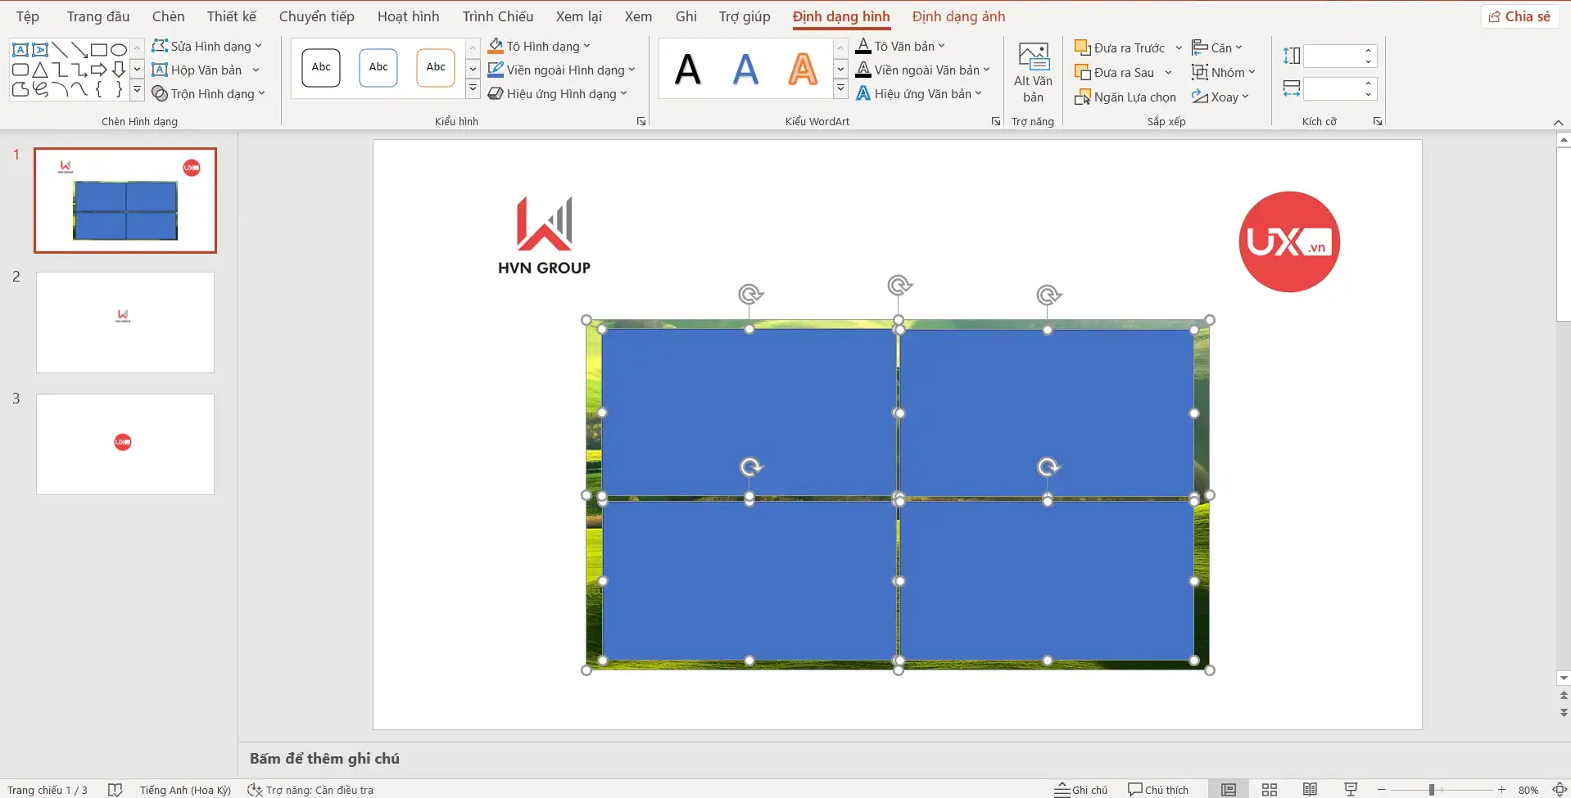The width and height of the screenshot is (1571, 798).
Task: Expand the Tô Hình dạng fill dropdown
Action: click(x=586, y=47)
